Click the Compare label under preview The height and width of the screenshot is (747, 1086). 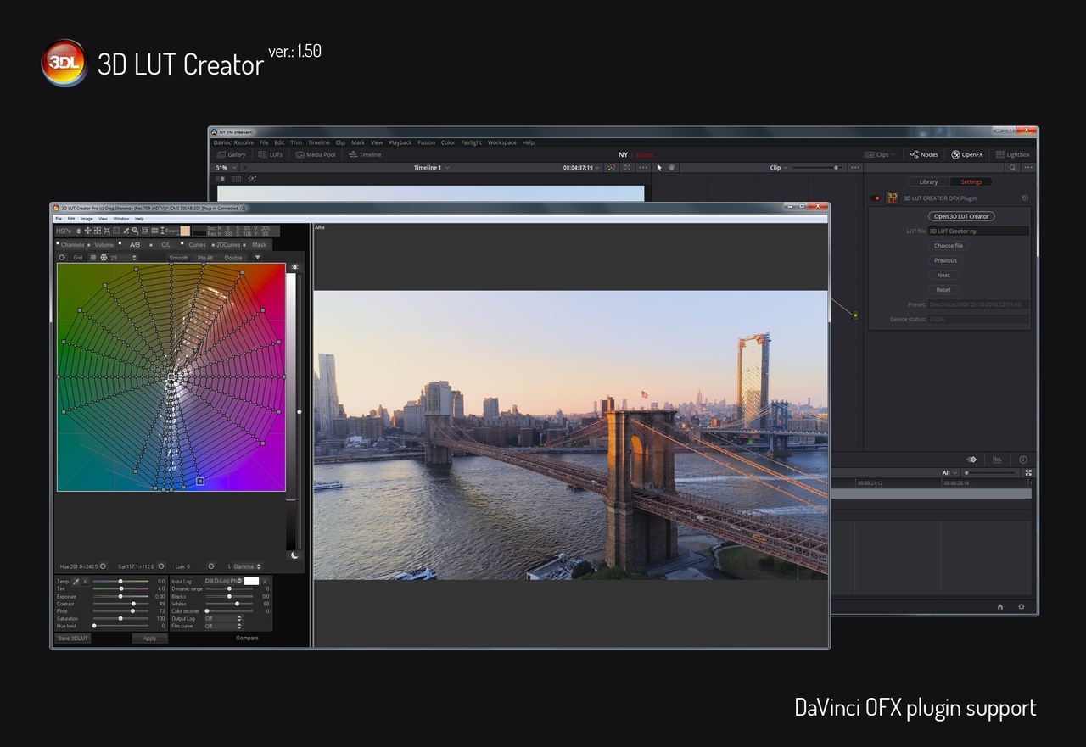[247, 638]
